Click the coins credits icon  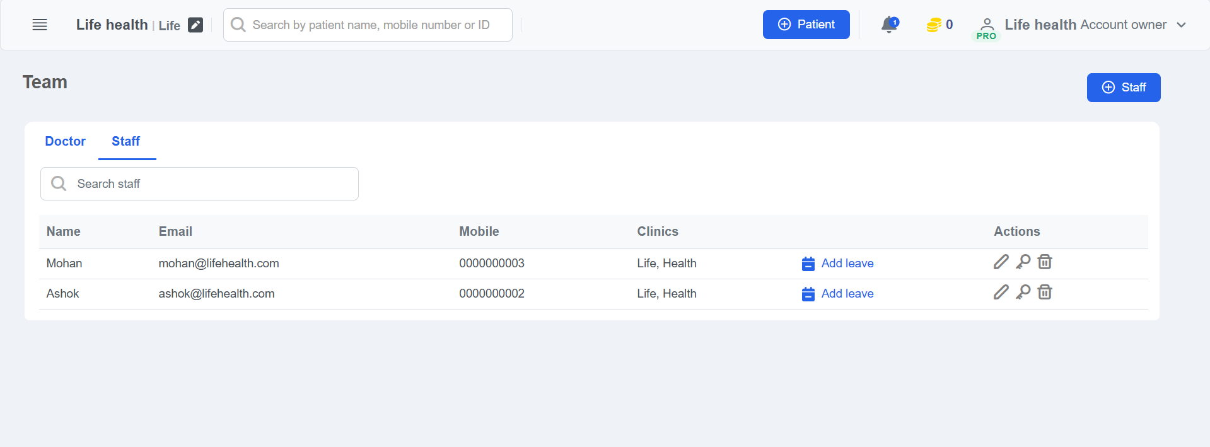pos(933,25)
